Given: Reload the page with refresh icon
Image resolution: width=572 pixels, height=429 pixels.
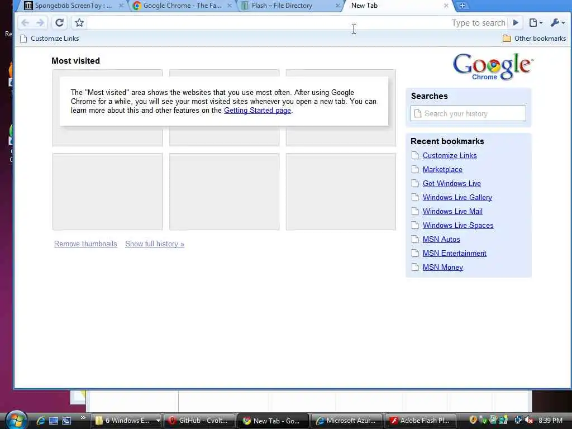Looking at the screenshot, I should 59,23.
